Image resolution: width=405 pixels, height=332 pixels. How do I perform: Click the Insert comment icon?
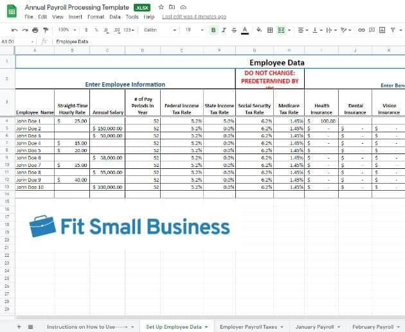(x=372, y=30)
